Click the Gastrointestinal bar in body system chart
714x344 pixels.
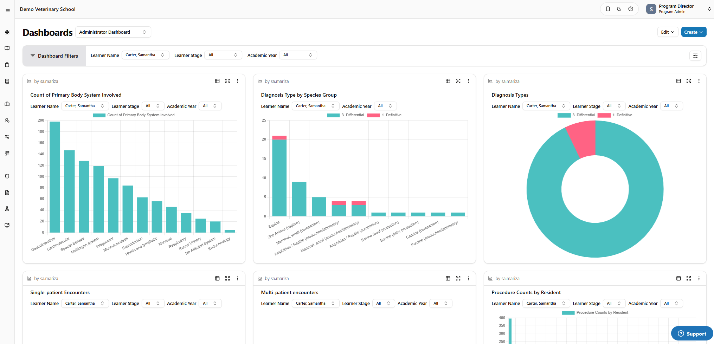point(55,177)
